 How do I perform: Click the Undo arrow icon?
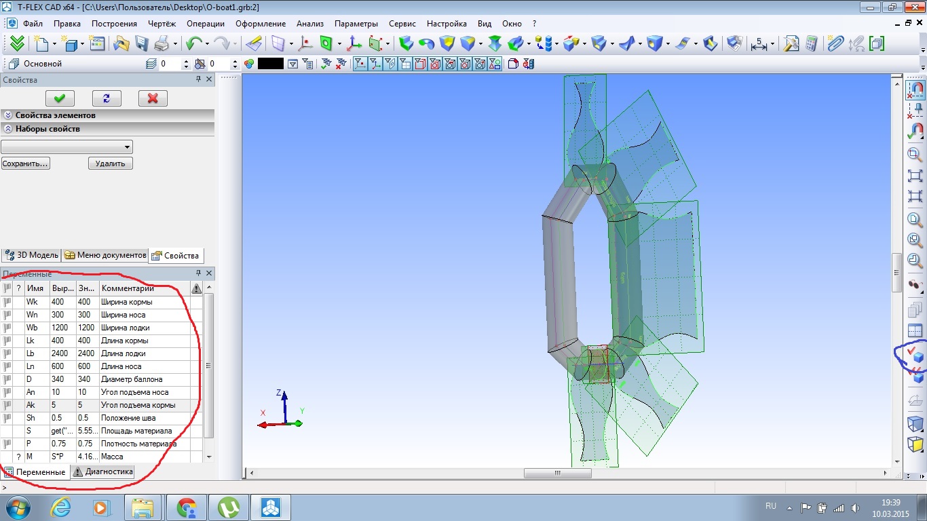193,44
